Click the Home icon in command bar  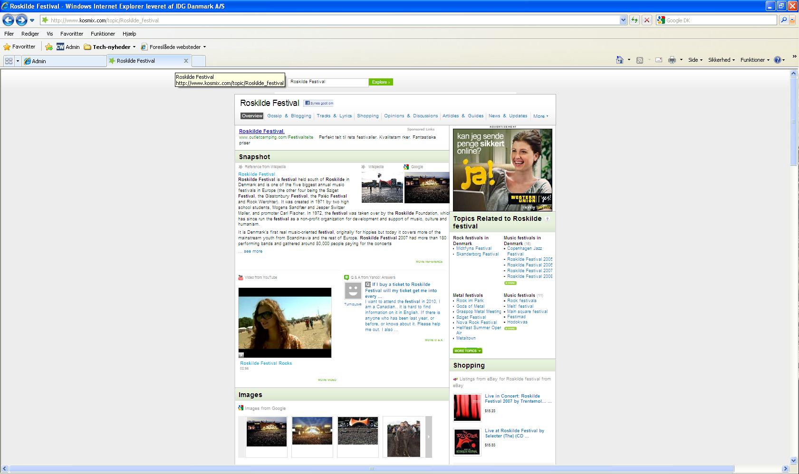[x=619, y=60]
